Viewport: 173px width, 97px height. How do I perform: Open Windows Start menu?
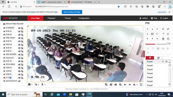coord(3,95)
